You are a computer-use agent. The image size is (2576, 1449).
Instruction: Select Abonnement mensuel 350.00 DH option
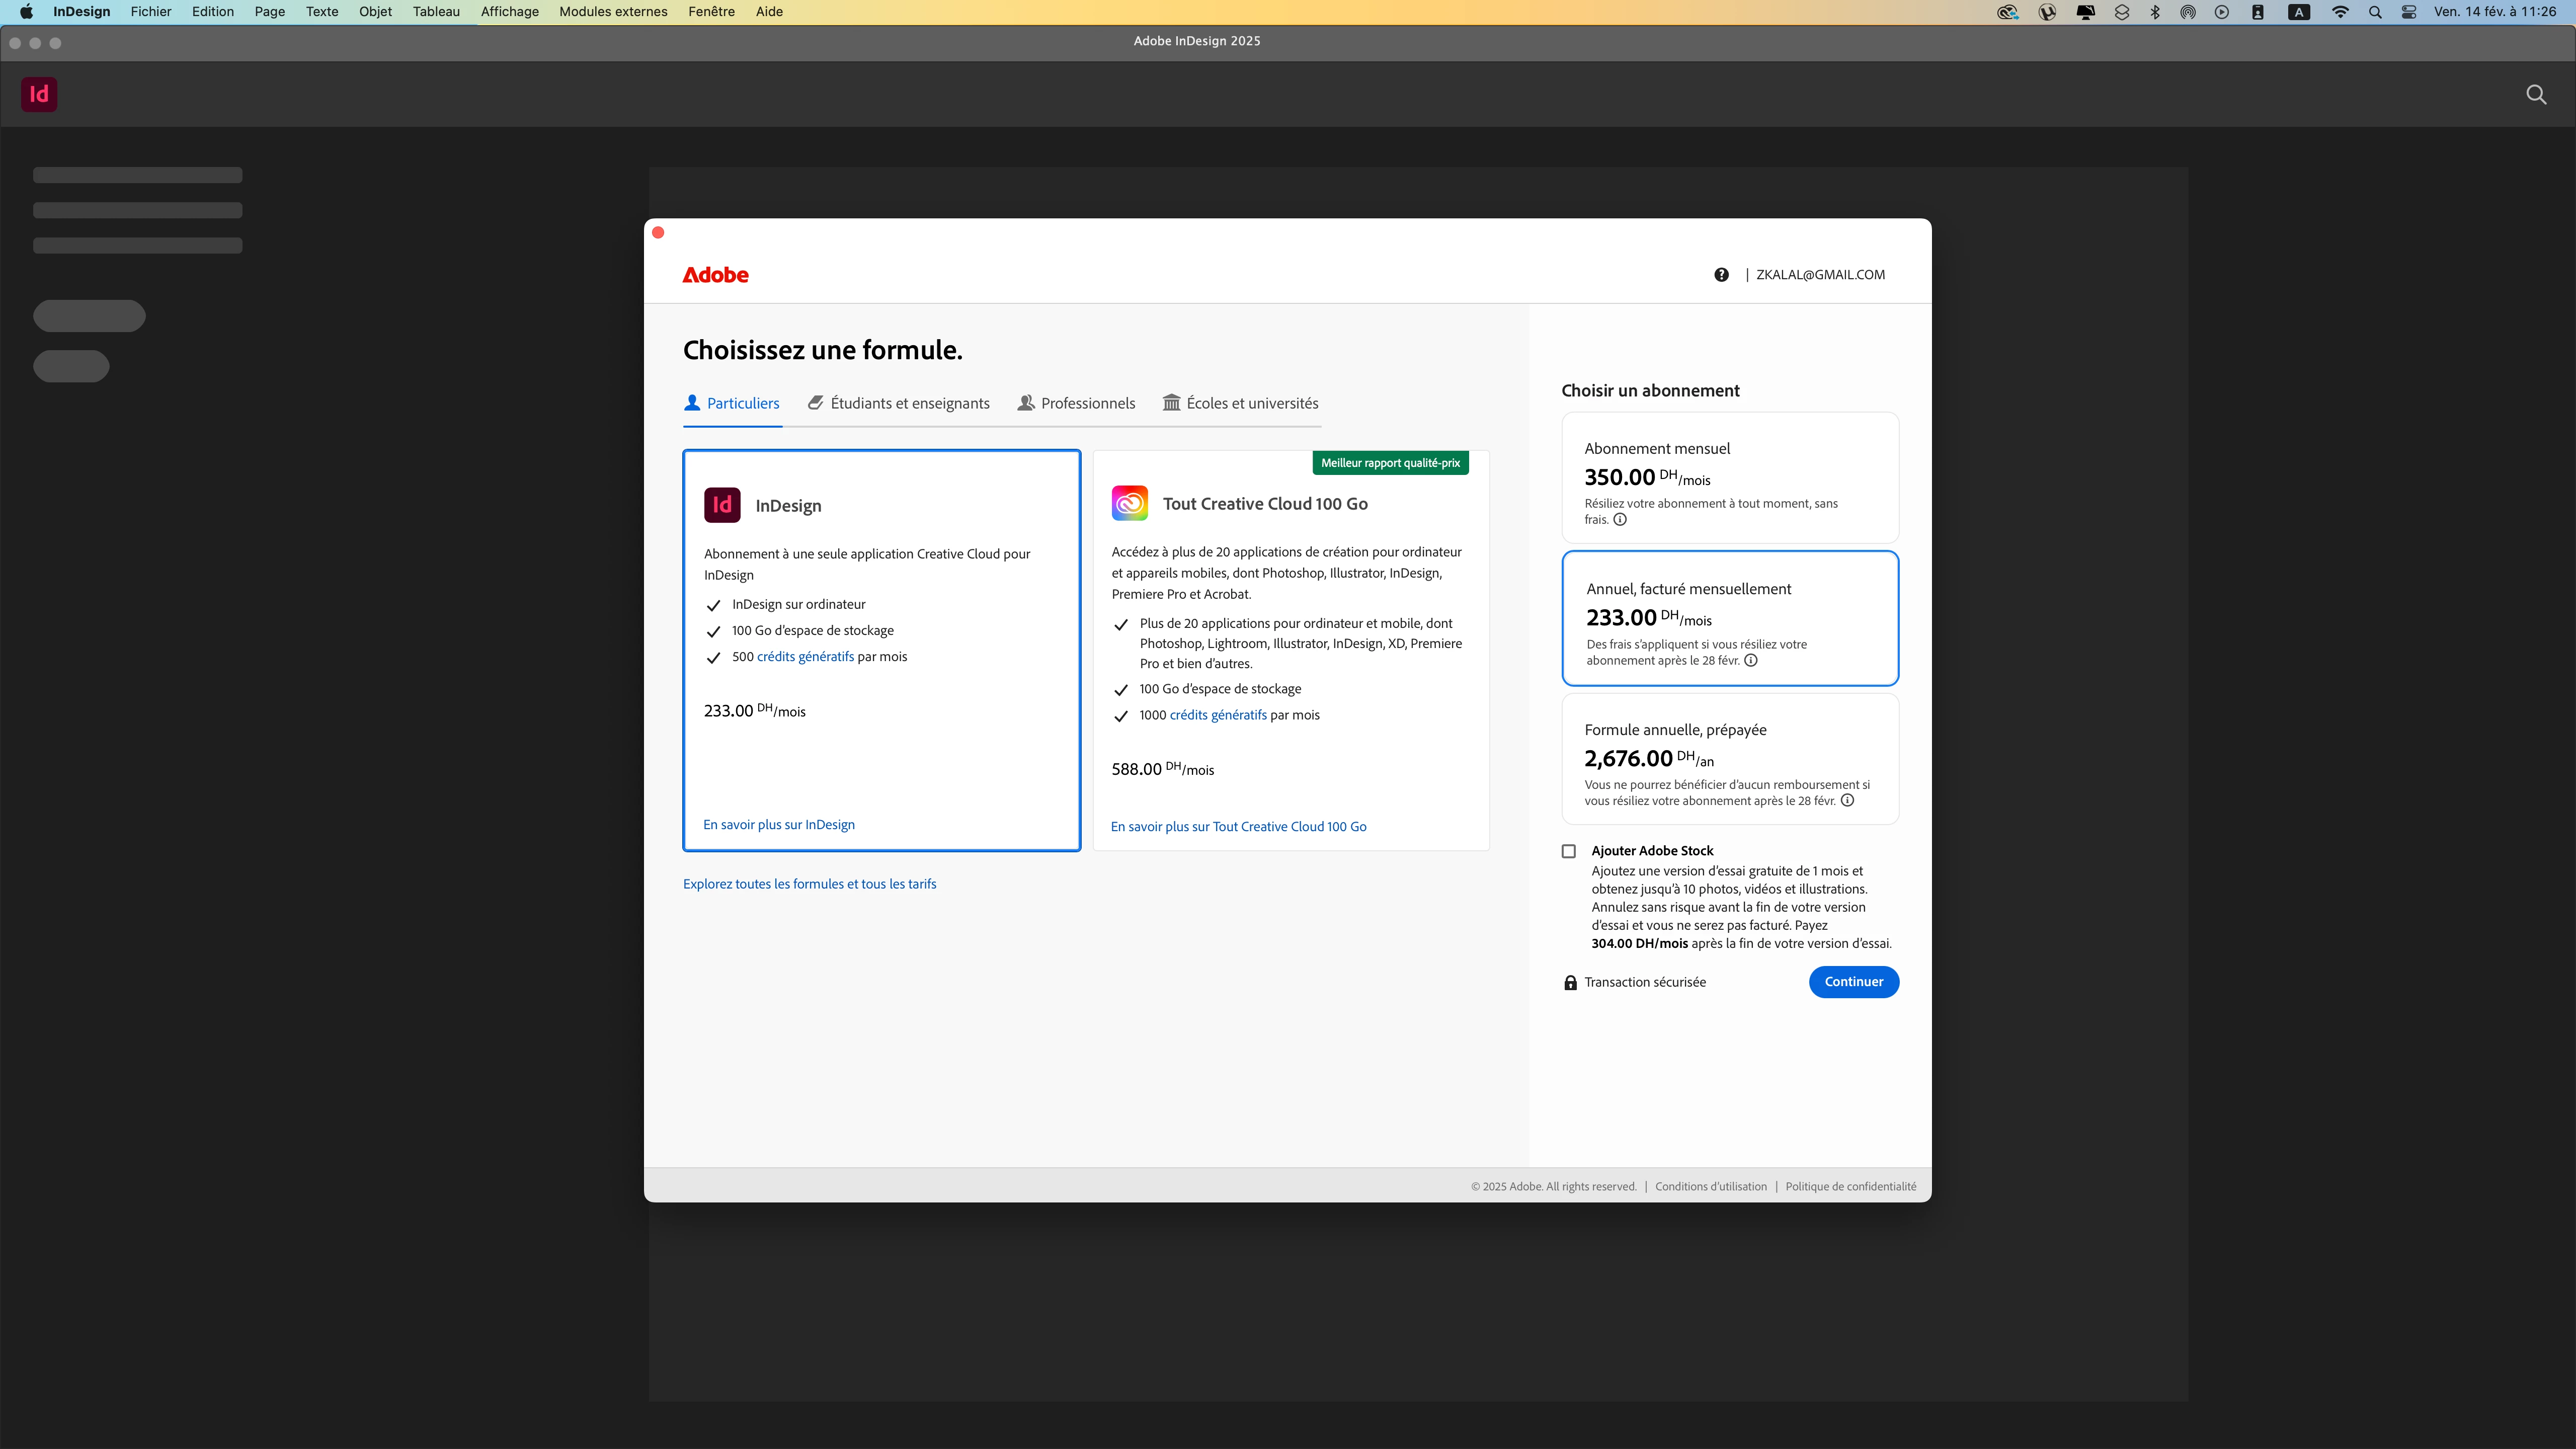coord(1729,478)
